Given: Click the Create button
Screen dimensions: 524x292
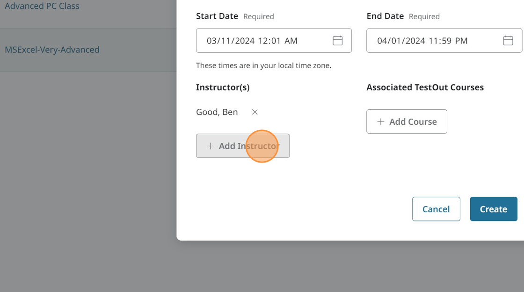Looking at the screenshot, I should tap(493, 209).
